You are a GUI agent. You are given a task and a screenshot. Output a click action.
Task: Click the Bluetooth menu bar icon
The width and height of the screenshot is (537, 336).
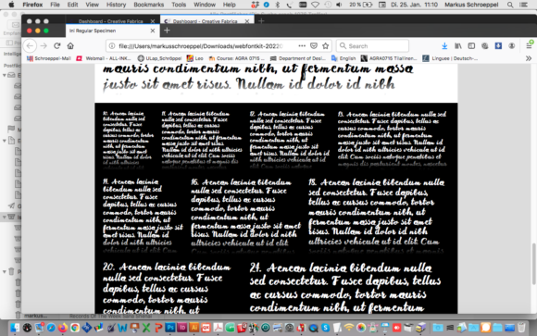coord(278,5)
